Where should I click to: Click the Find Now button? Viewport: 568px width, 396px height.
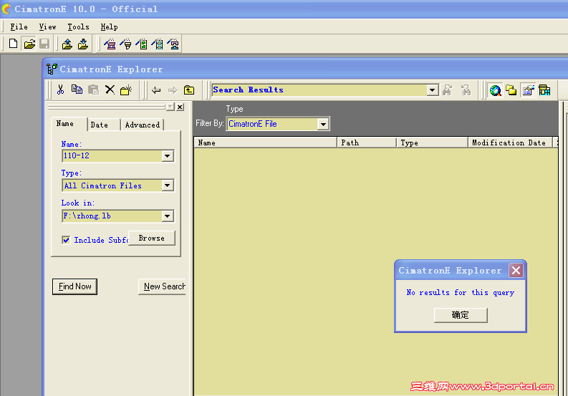click(74, 286)
